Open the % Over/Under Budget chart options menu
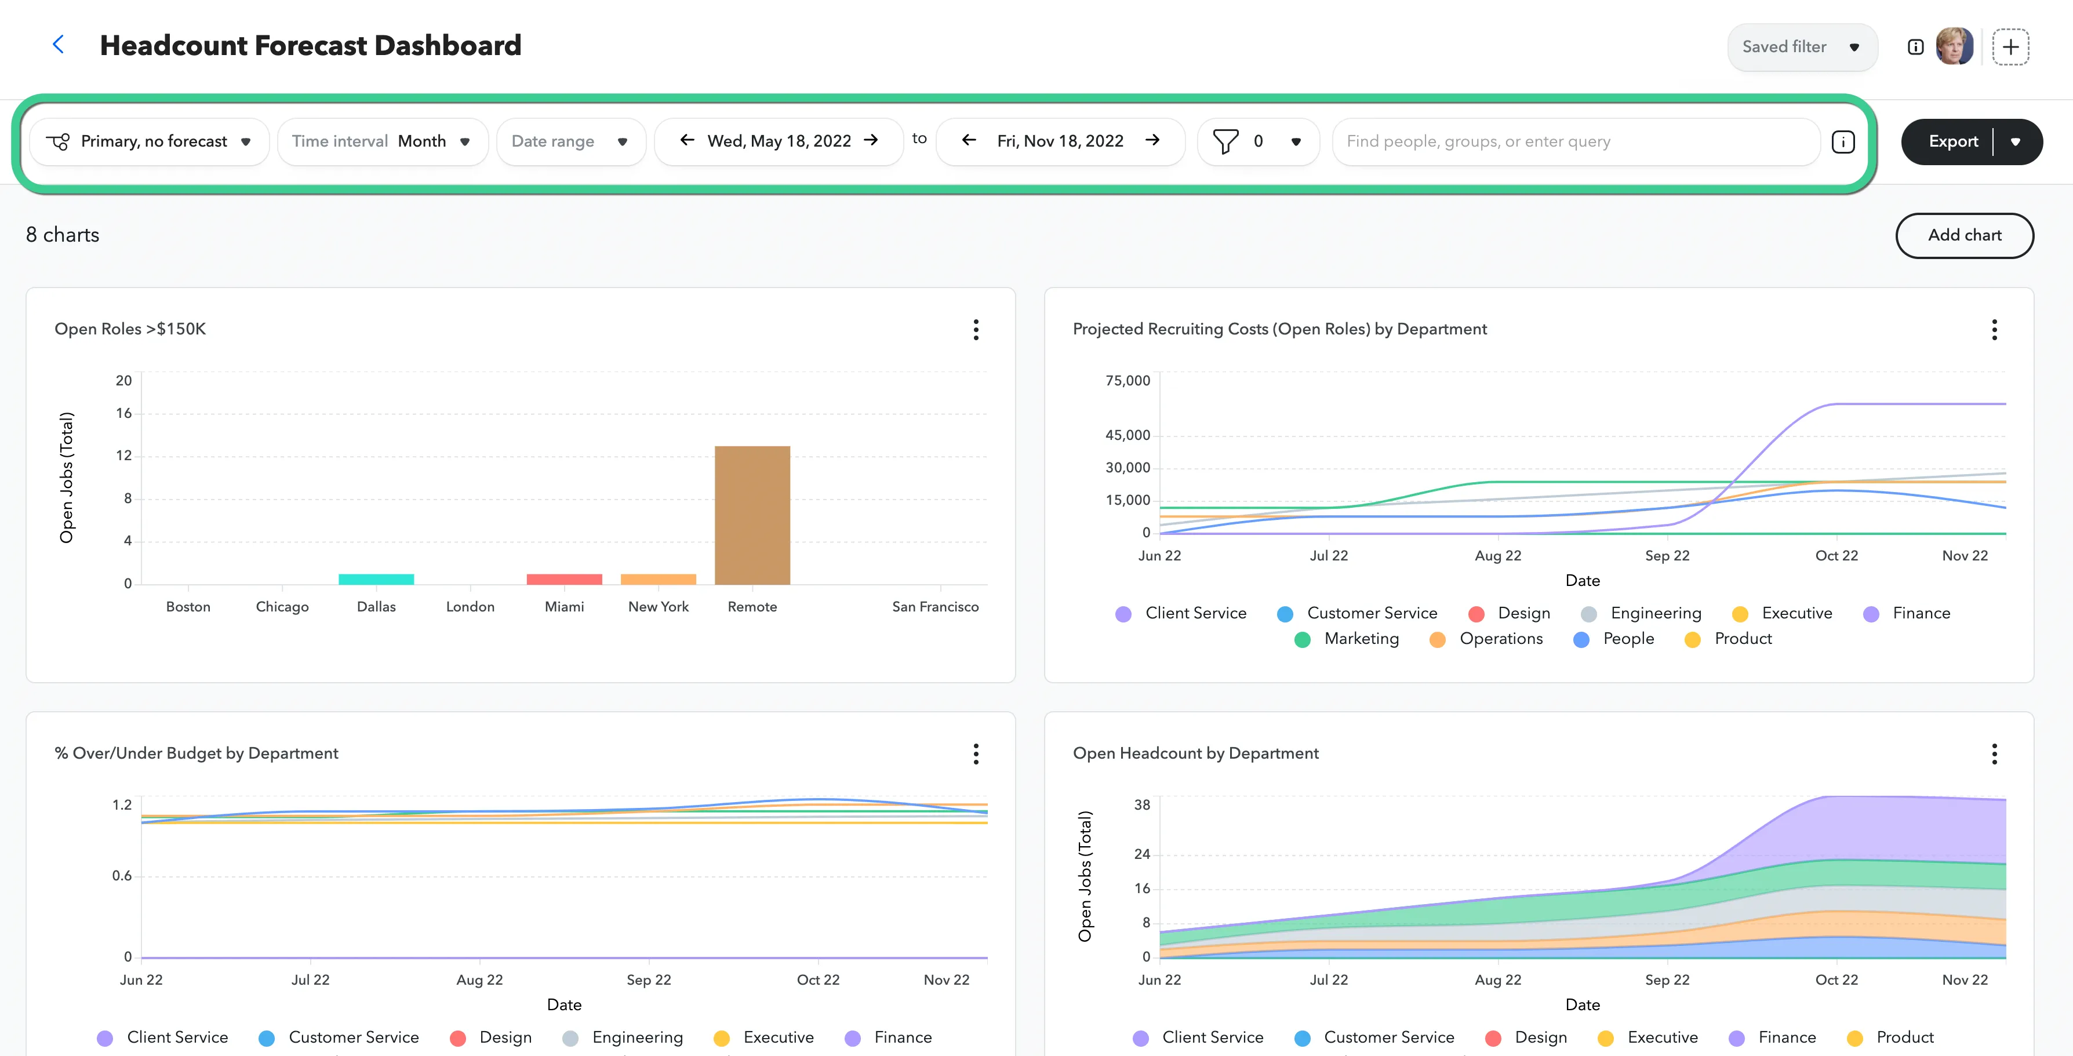The height and width of the screenshot is (1056, 2073). [x=975, y=753]
